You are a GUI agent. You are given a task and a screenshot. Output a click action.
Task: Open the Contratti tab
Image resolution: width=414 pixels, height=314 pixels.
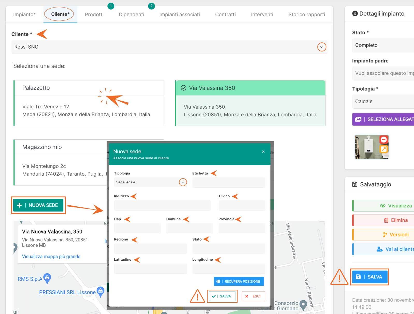tap(225, 14)
